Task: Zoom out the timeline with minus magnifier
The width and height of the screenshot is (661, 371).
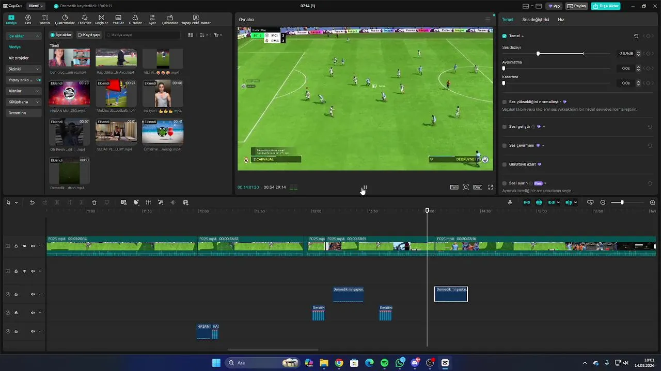Action: [x=603, y=203]
